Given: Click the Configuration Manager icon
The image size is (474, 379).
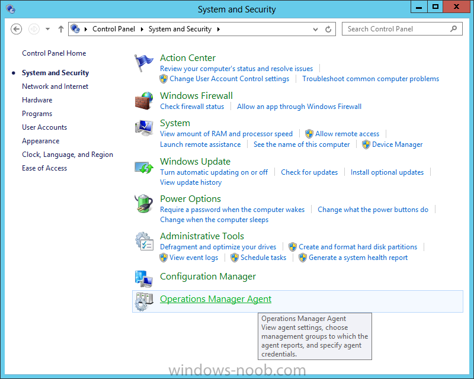Looking at the screenshot, I should [144, 278].
